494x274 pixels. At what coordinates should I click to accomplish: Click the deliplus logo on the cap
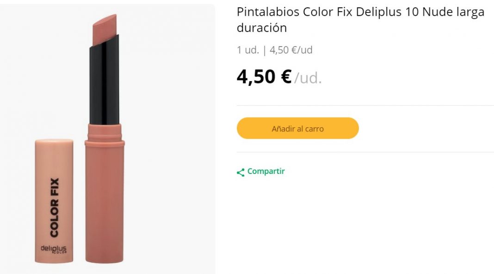coord(54,249)
